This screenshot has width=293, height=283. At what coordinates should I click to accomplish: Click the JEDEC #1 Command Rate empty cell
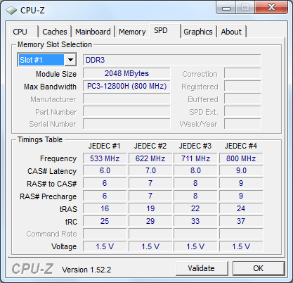coord(105,234)
